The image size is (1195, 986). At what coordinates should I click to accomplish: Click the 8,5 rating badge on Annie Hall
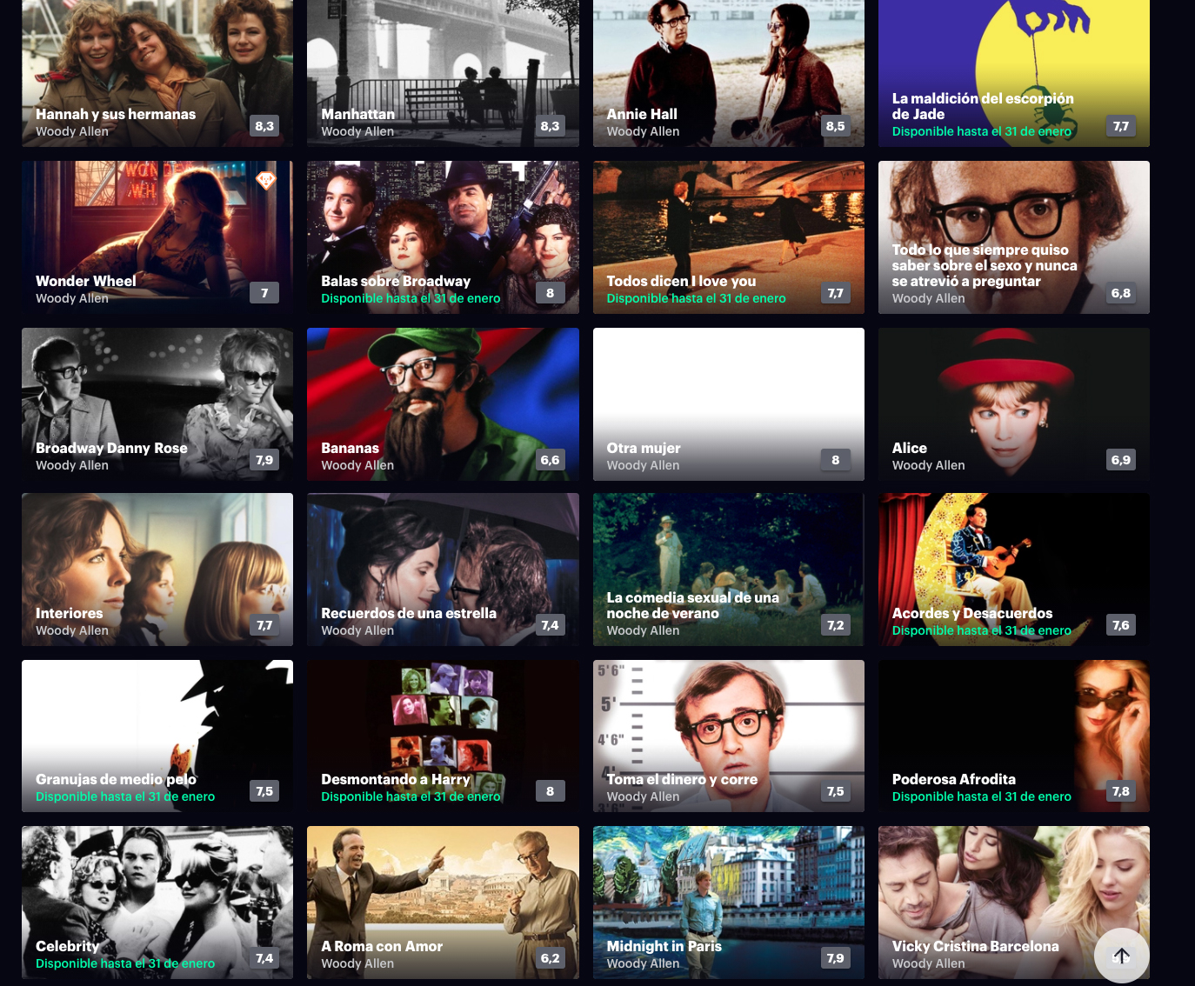pos(835,126)
